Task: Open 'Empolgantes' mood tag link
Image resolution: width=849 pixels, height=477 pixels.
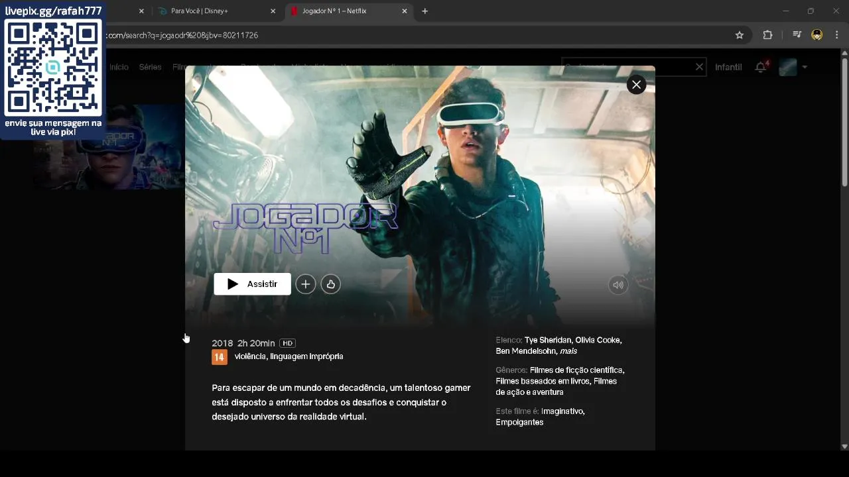Action: pos(519,423)
